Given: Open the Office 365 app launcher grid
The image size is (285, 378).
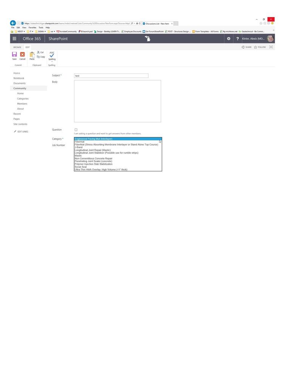Looking at the screenshot, I should (x=14, y=39).
